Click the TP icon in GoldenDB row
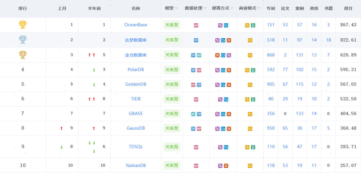 (199, 85)
